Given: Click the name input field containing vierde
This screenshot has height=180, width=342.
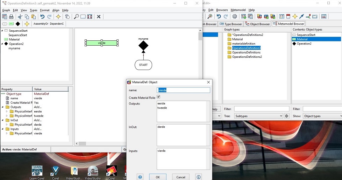Looking at the screenshot, I should pyautogui.click(x=184, y=90).
